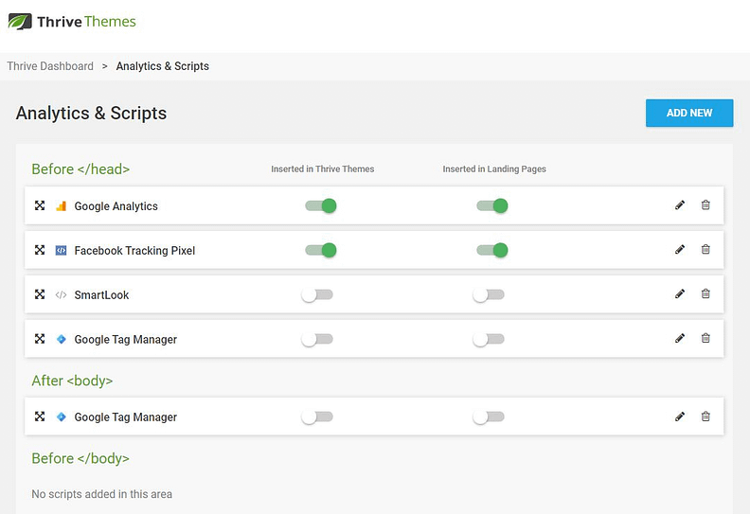Click the SmartLook script name

[x=101, y=295]
